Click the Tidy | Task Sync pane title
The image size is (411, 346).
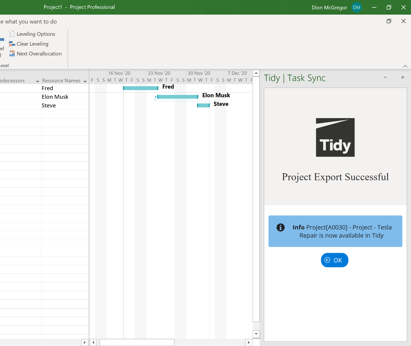pos(295,78)
